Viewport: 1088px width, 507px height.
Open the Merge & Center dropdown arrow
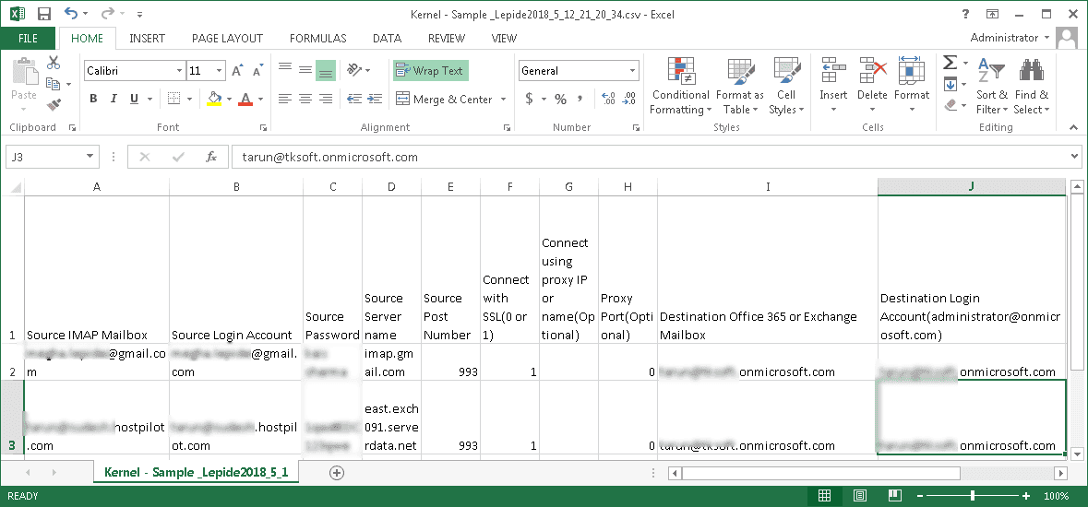(503, 100)
